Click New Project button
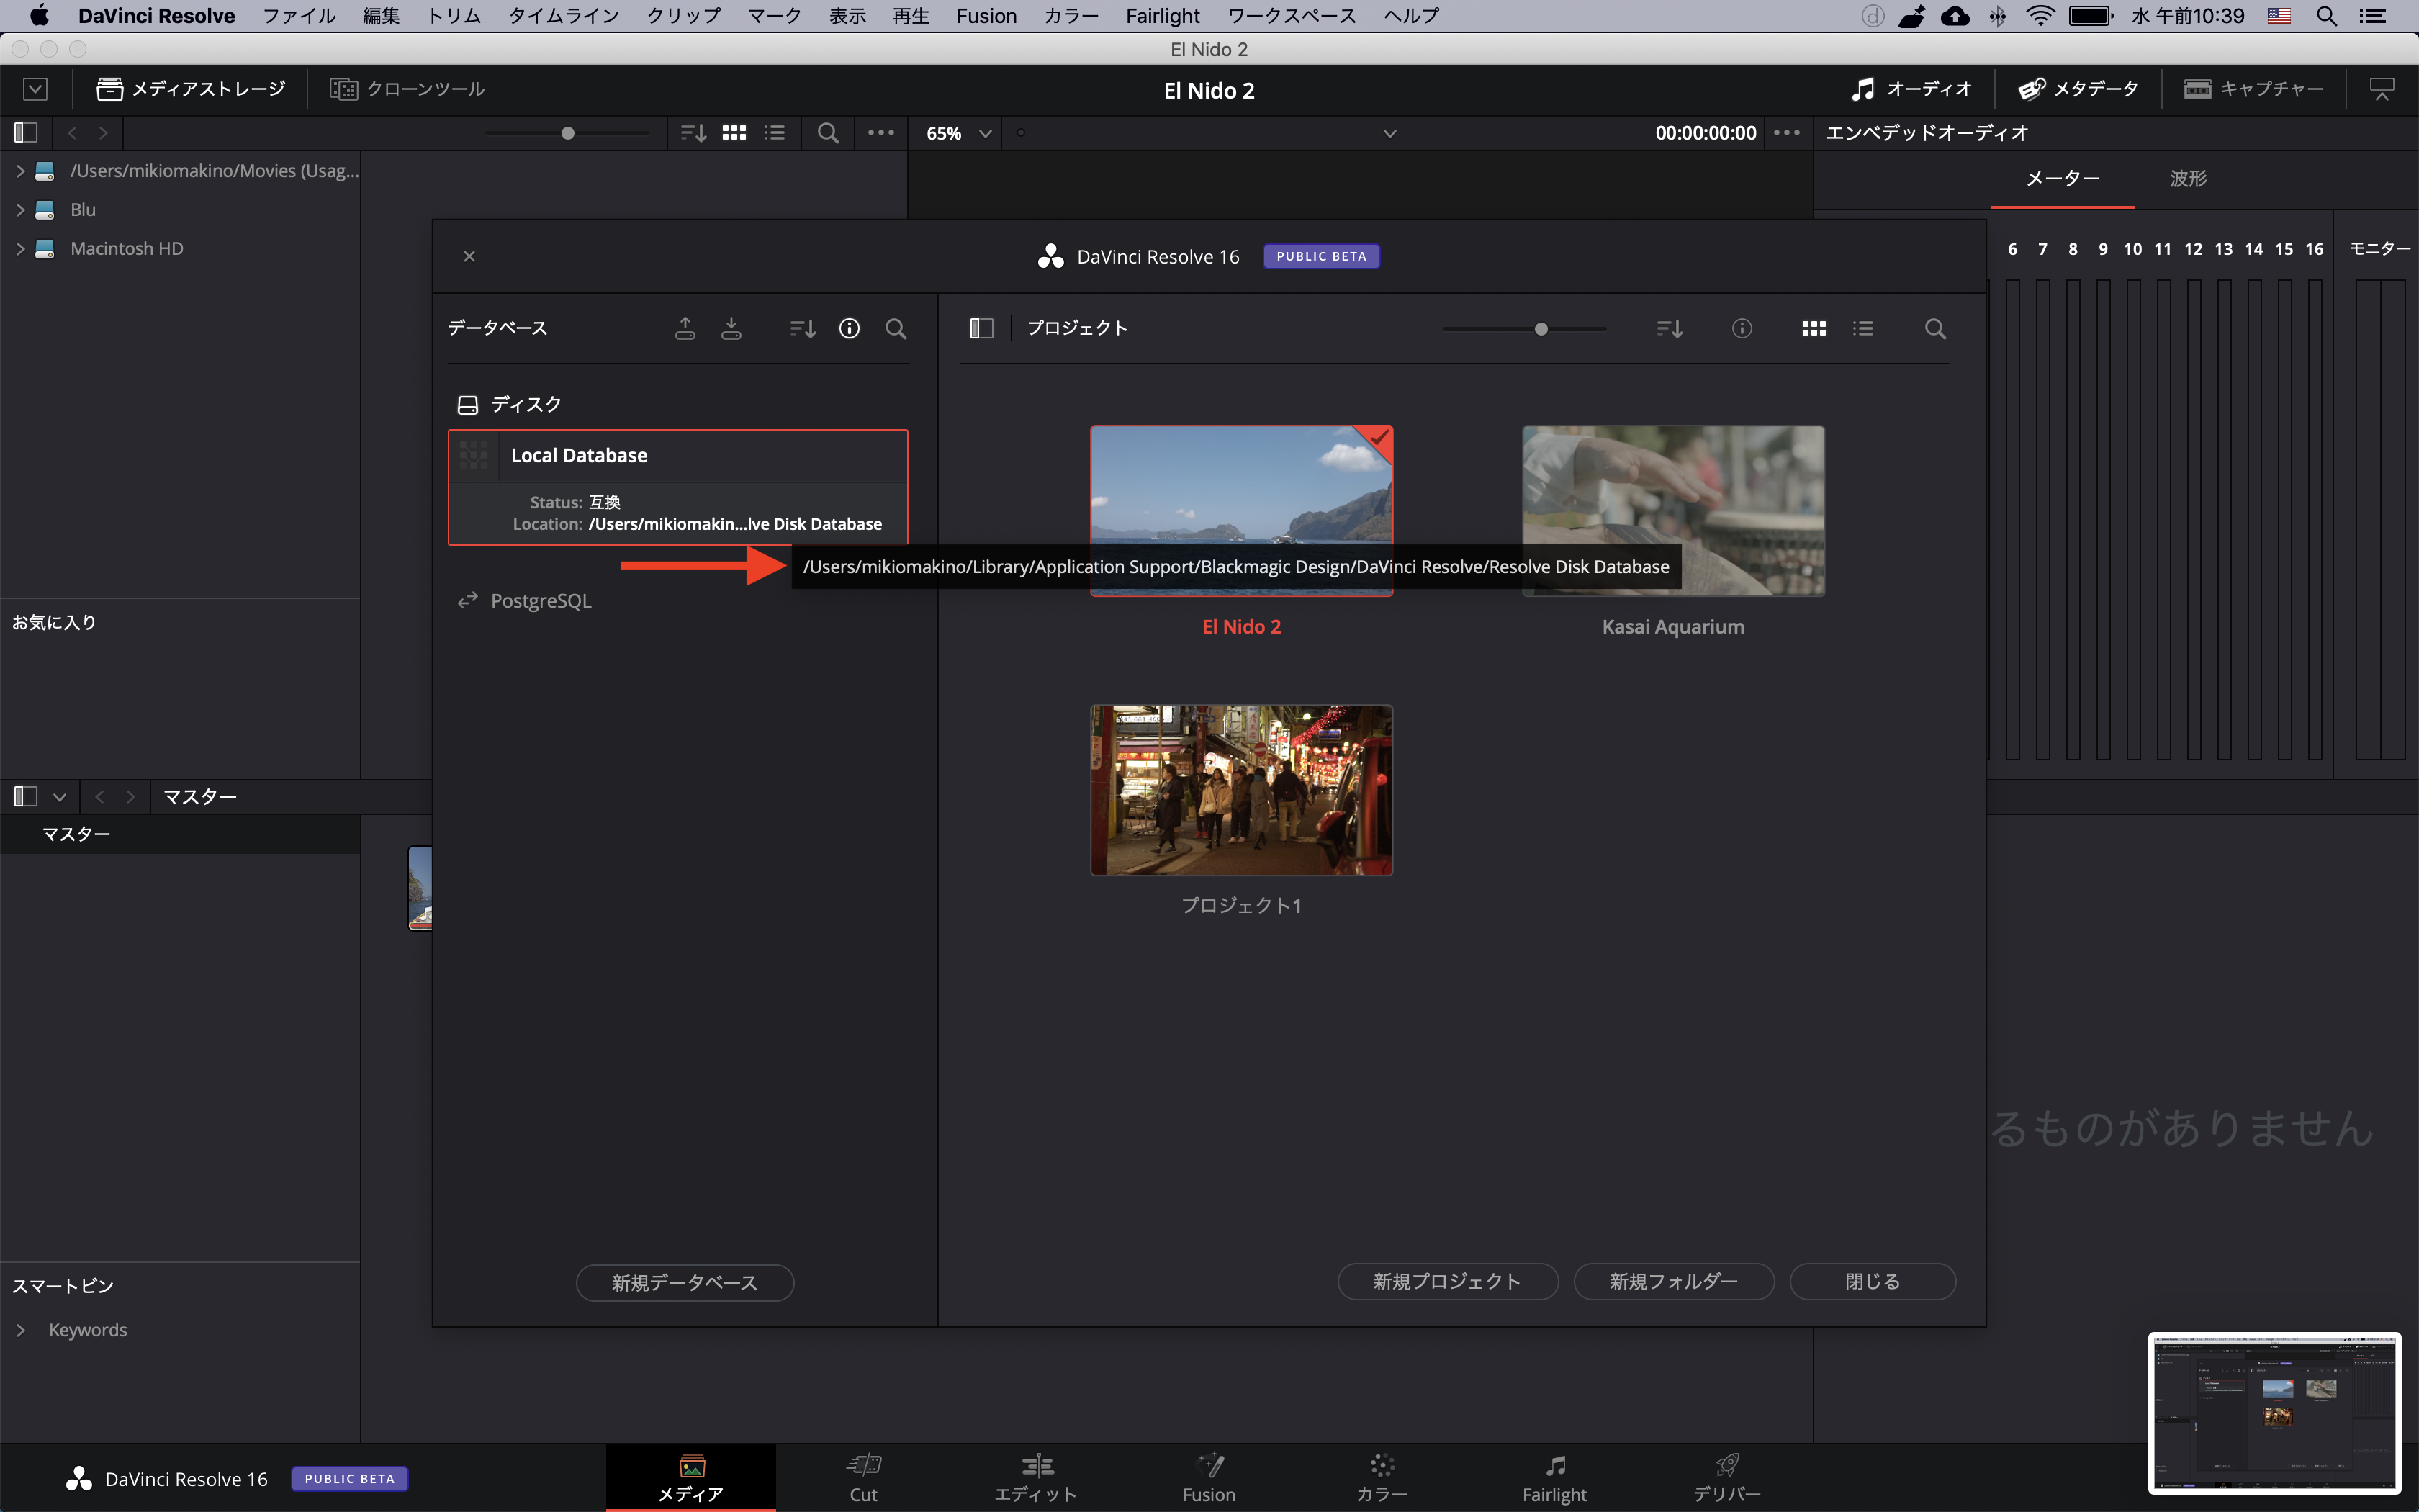This screenshot has width=2419, height=1512. (x=1446, y=1281)
